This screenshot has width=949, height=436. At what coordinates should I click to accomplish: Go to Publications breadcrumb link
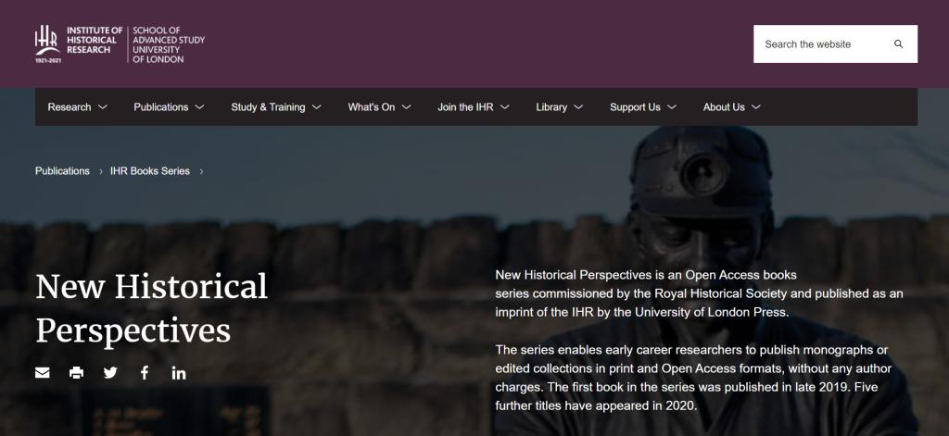[62, 171]
